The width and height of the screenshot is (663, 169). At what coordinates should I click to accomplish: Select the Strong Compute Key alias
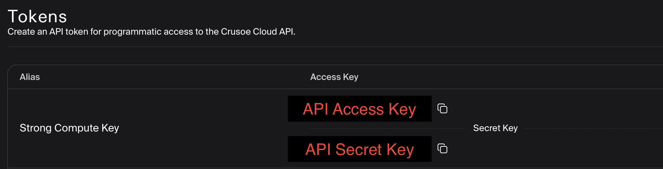point(69,128)
